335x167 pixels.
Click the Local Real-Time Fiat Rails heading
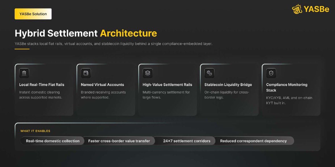[42, 85]
